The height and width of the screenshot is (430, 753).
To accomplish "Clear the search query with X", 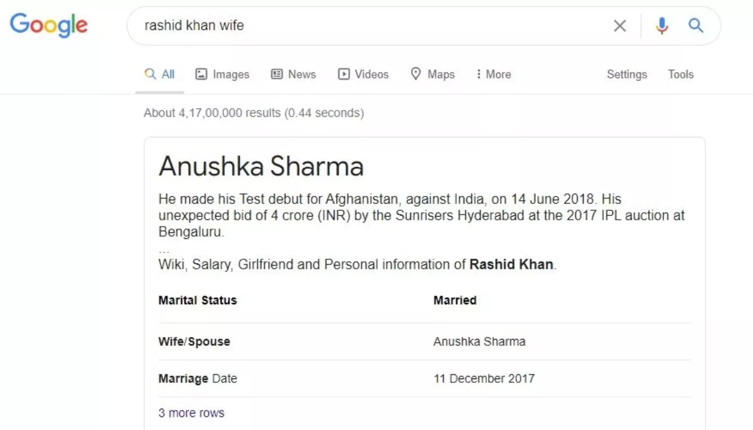I will coord(619,26).
